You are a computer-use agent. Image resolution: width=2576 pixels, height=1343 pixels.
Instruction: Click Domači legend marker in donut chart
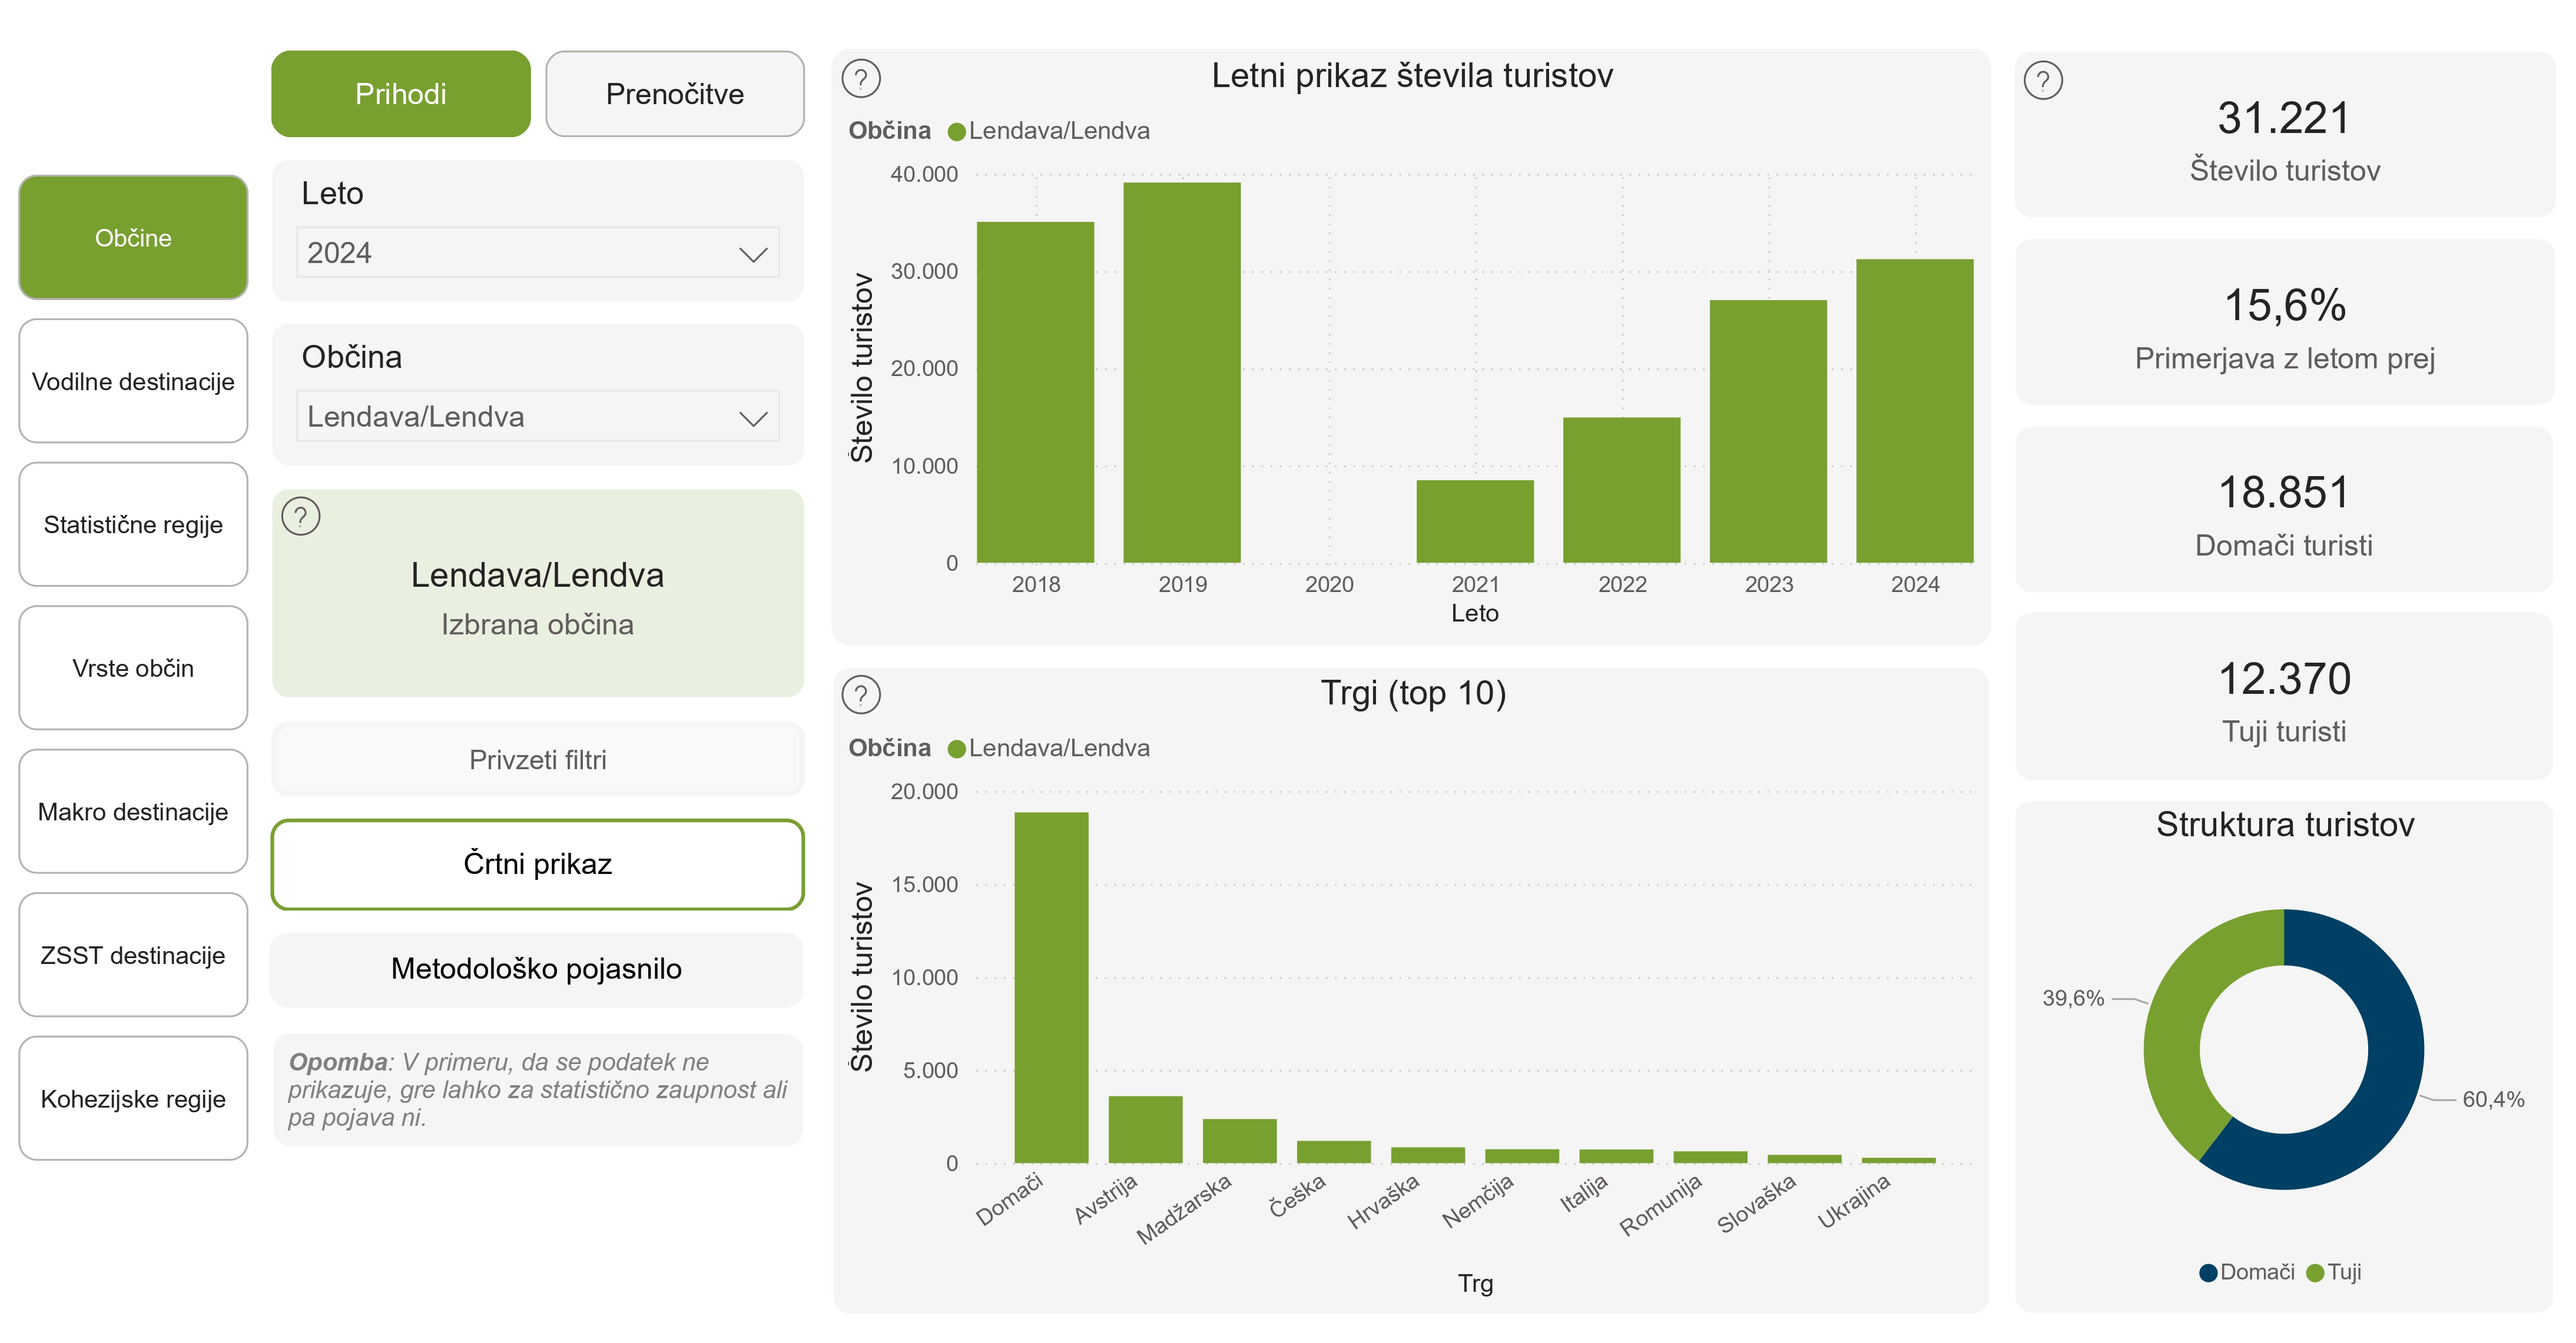[x=2208, y=1272]
